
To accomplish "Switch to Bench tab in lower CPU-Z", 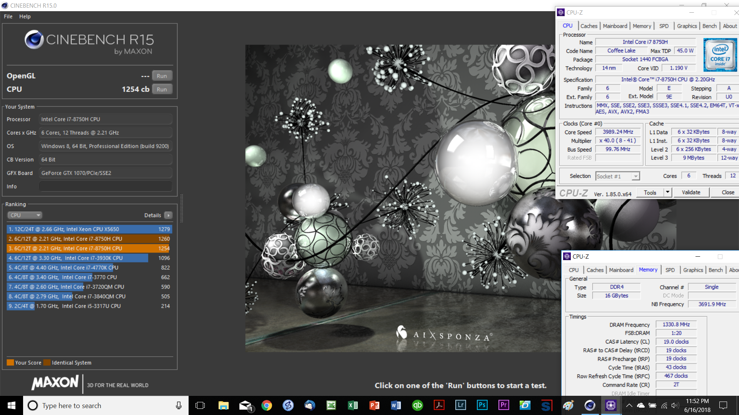I will 716,270.
